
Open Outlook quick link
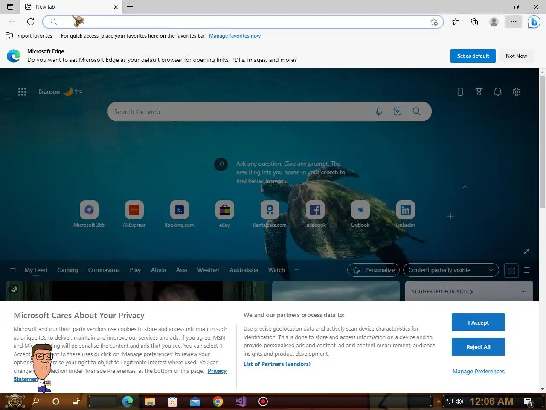point(360,214)
